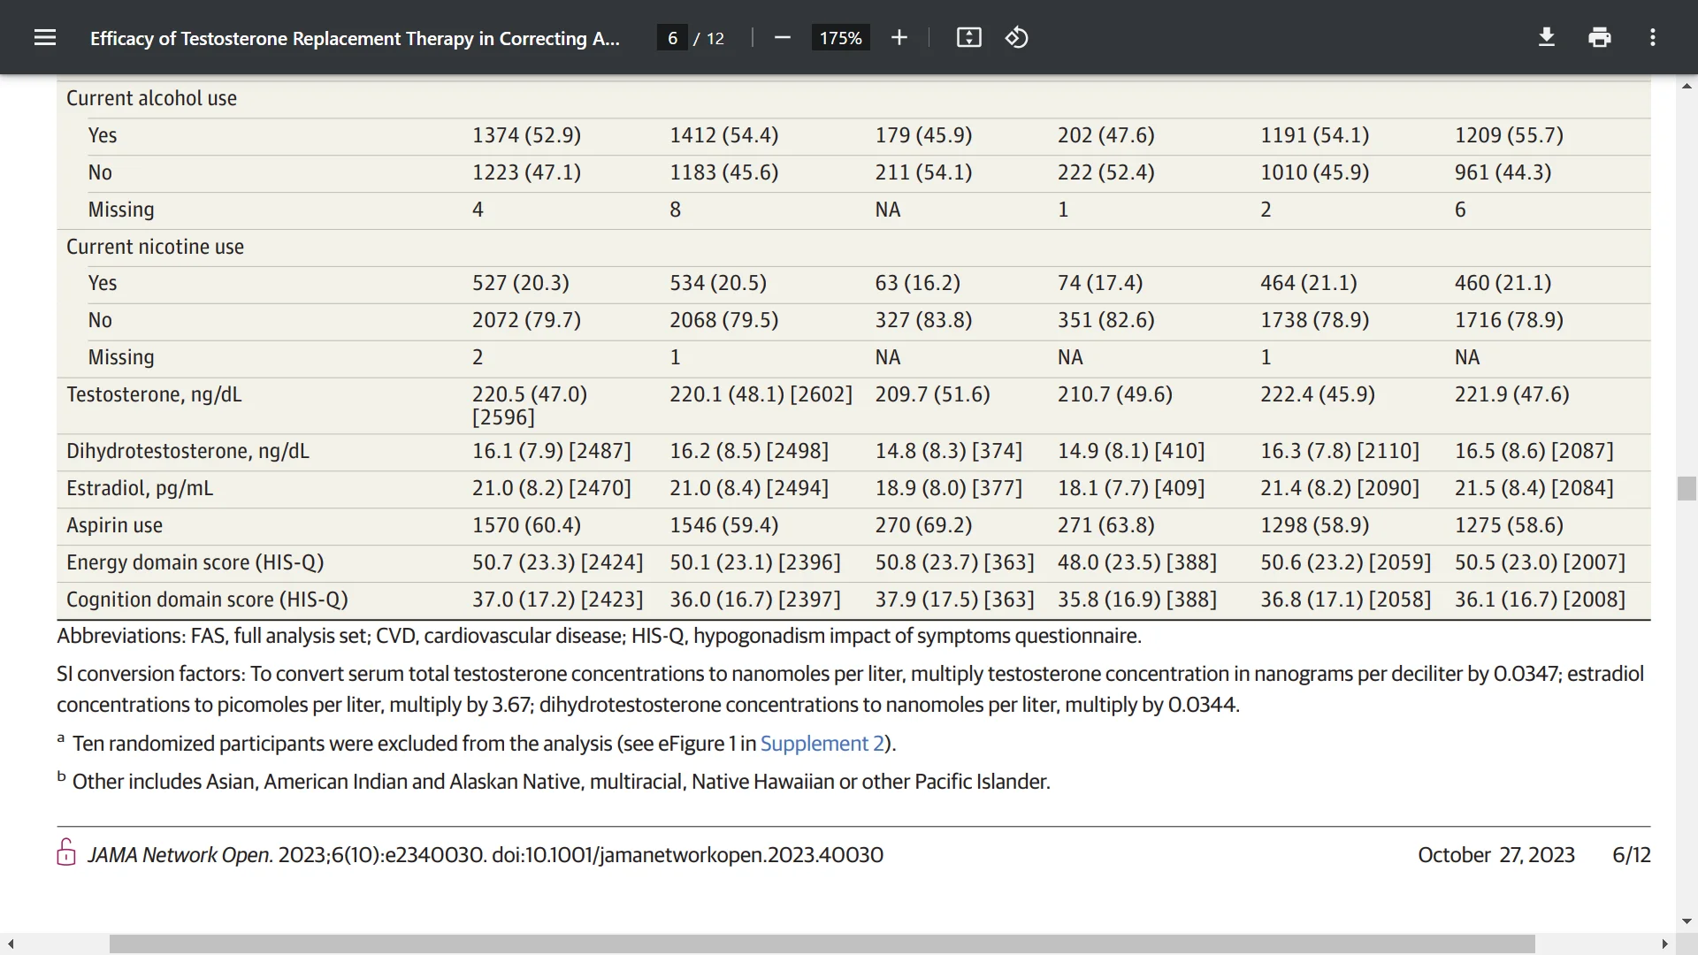Image resolution: width=1698 pixels, height=955 pixels.
Task: Click the cell '37.0 (17.2) [2423]'
Action: (557, 600)
